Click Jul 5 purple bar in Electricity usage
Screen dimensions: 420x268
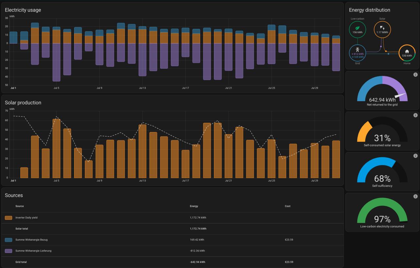[x=56, y=62]
